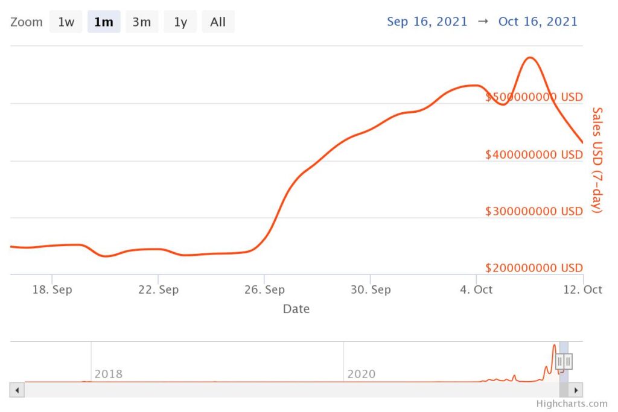Click the scrollbar right arrow button
The width and height of the screenshot is (618, 412).
(x=576, y=390)
